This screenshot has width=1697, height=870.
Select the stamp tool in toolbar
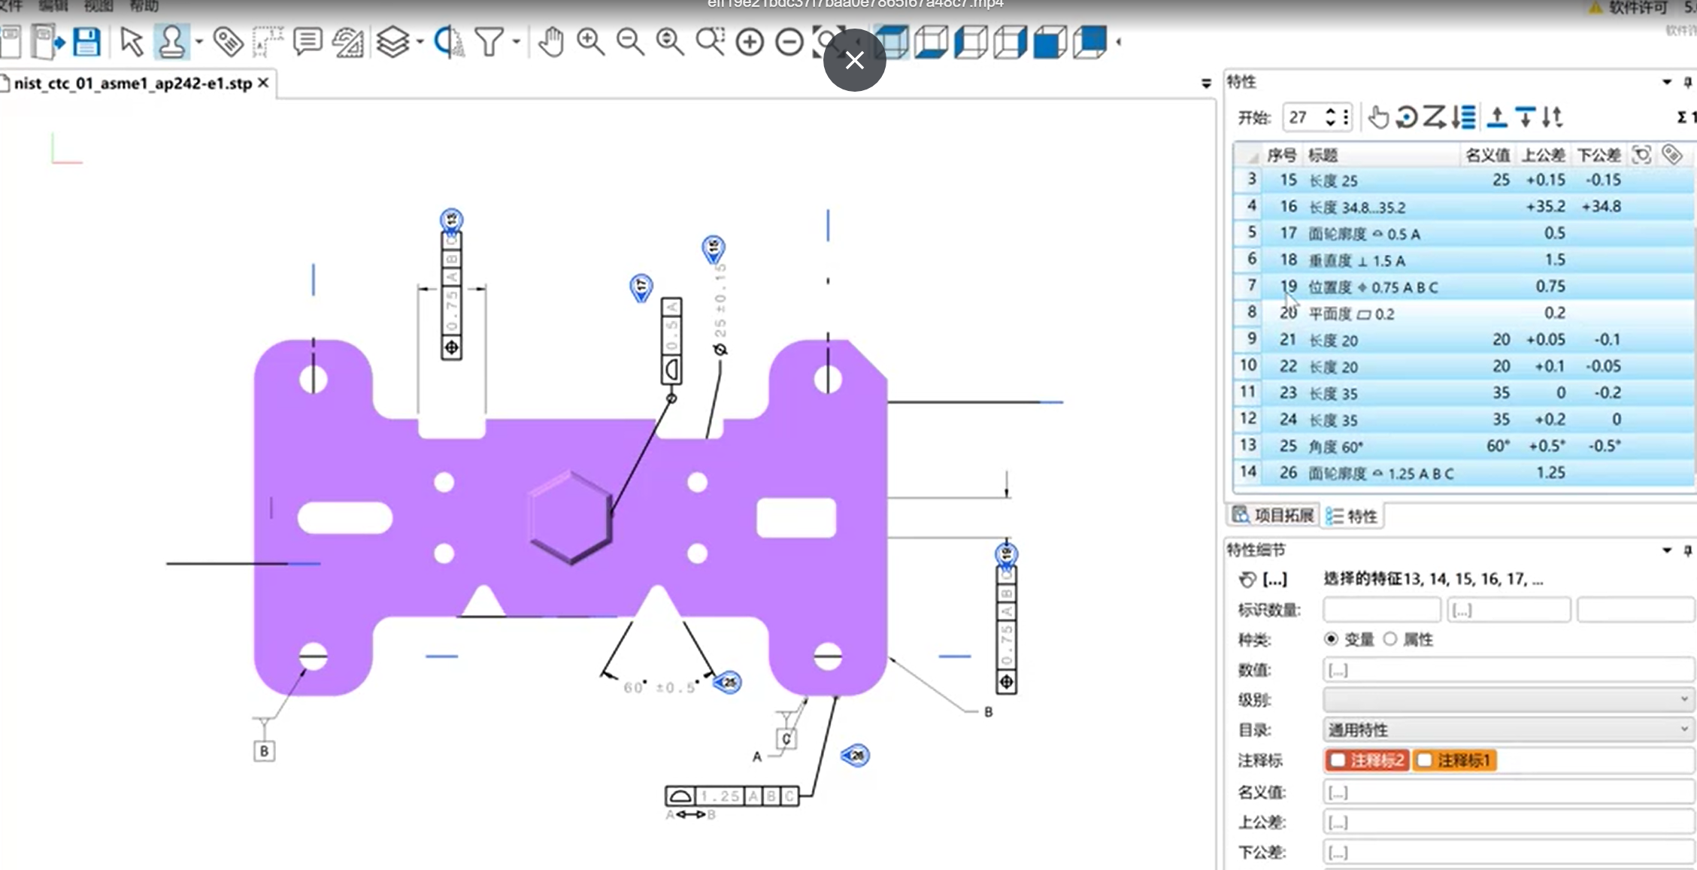point(171,42)
